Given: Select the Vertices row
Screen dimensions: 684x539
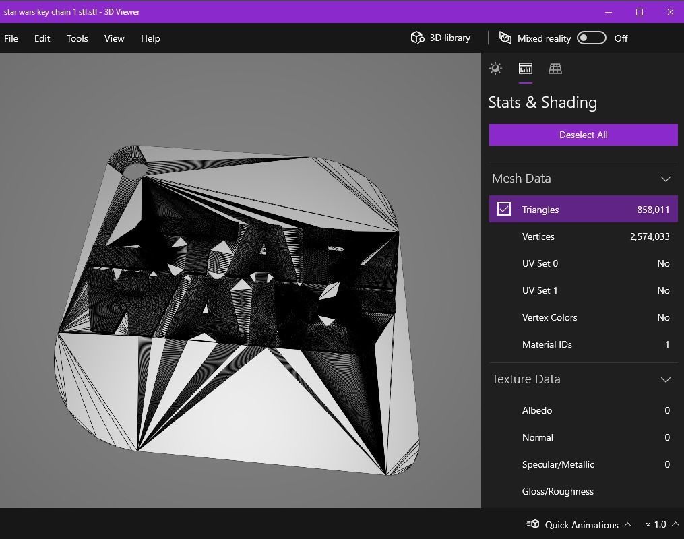Looking at the screenshot, I should click(x=583, y=236).
